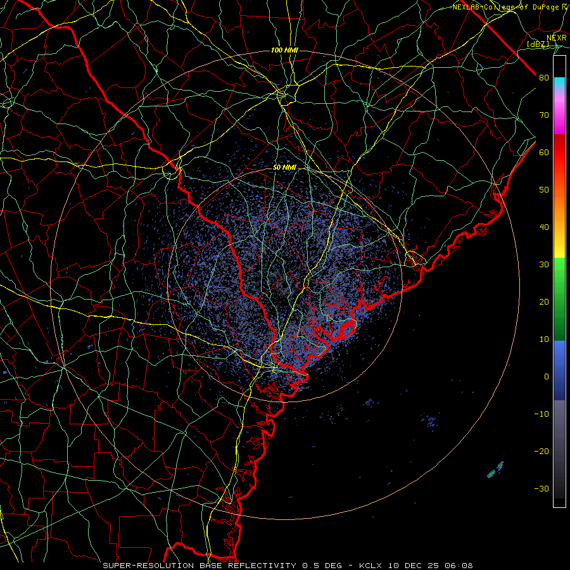The image size is (570, 570).
Task: Click the [dBZ] unit label
Action: tap(538, 44)
